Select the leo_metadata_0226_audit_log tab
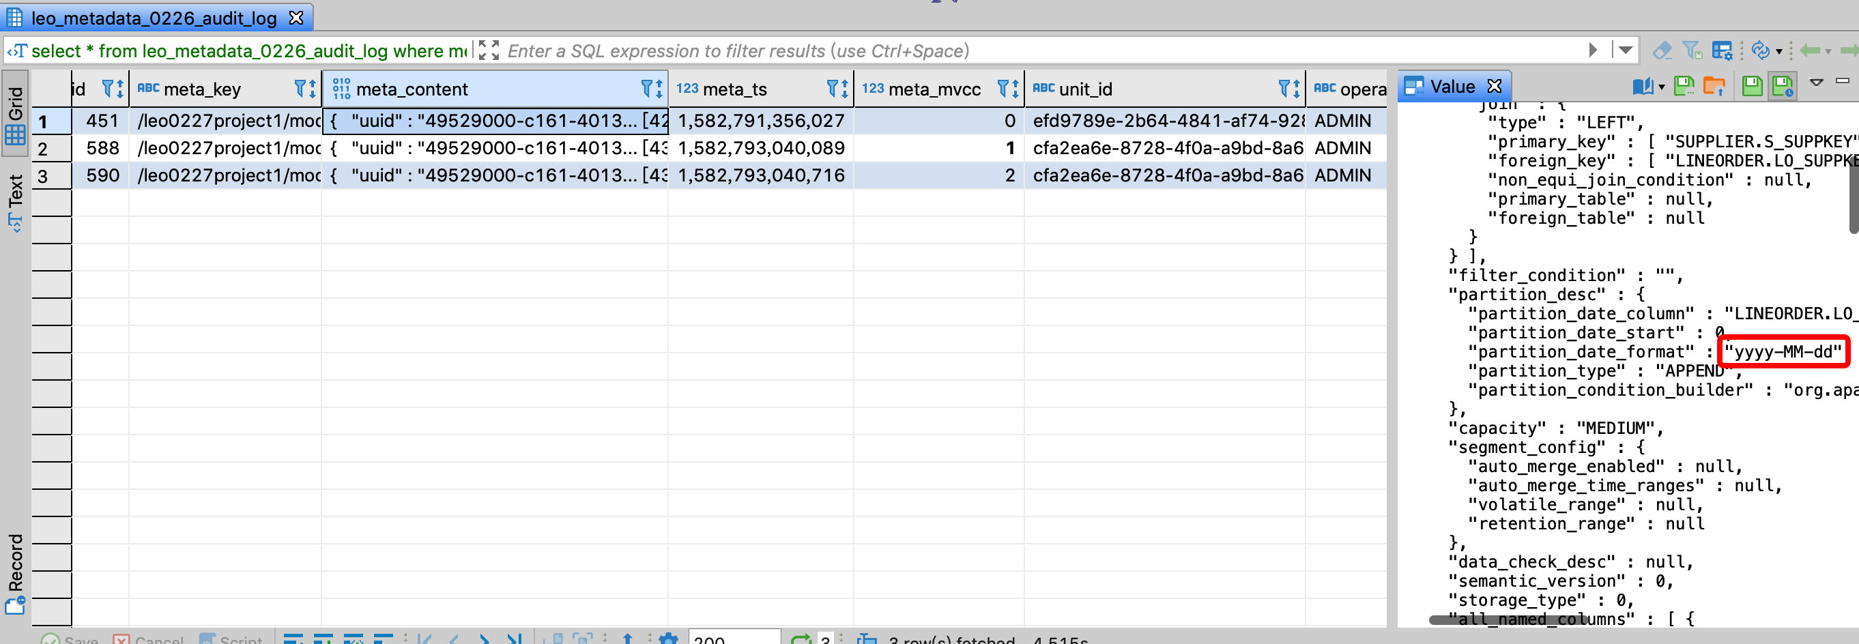The image size is (1859, 644). point(153,18)
